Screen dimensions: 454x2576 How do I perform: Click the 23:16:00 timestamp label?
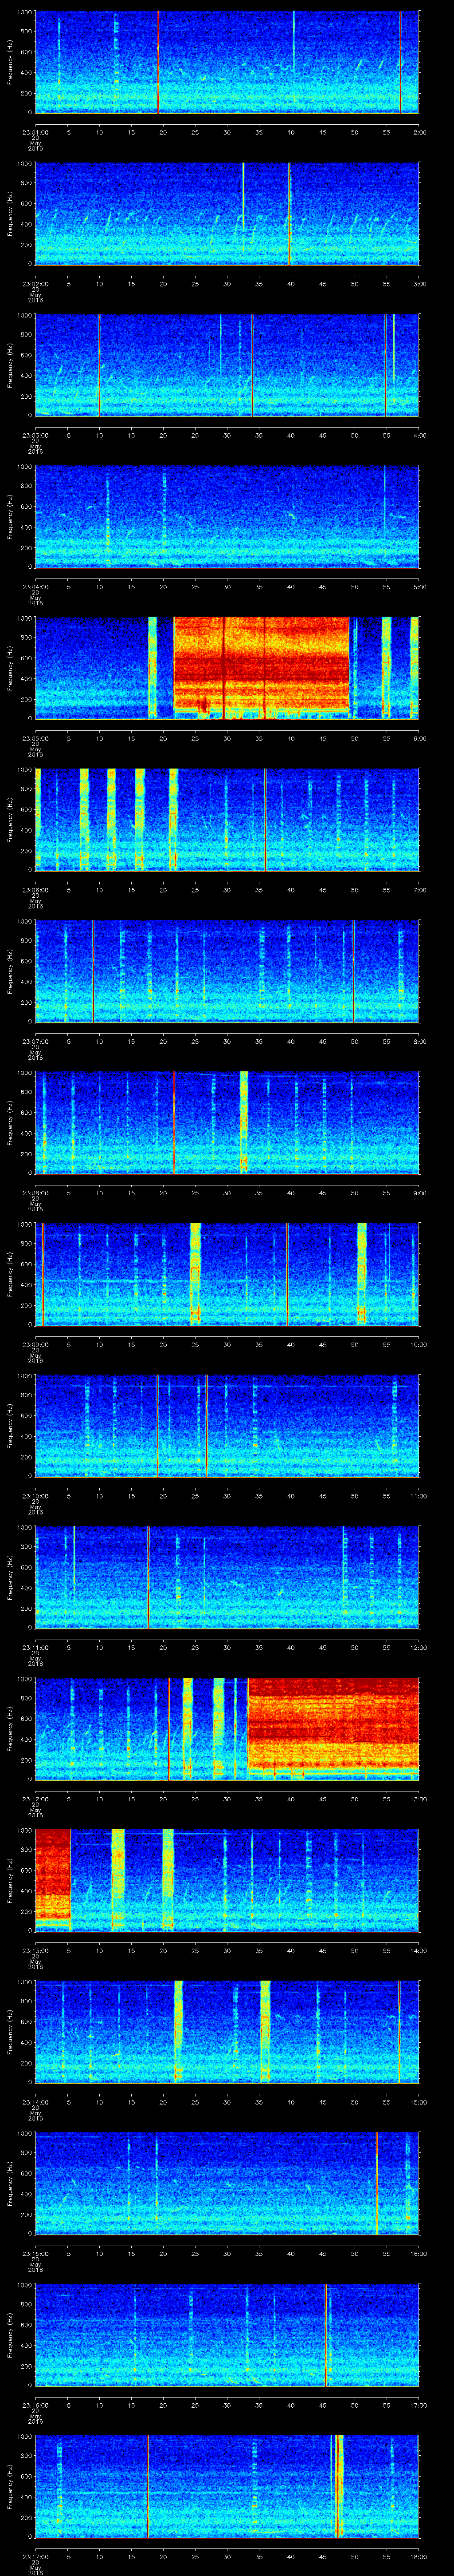tap(35, 2405)
